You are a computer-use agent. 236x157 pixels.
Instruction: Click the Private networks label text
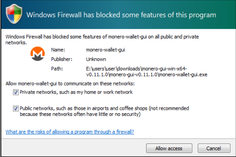[x=76, y=92]
